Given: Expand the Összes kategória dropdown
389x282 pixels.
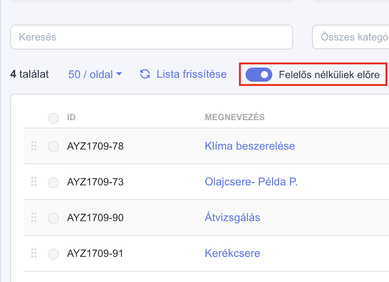Looking at the screenshot, I should [x=351, y=37].
